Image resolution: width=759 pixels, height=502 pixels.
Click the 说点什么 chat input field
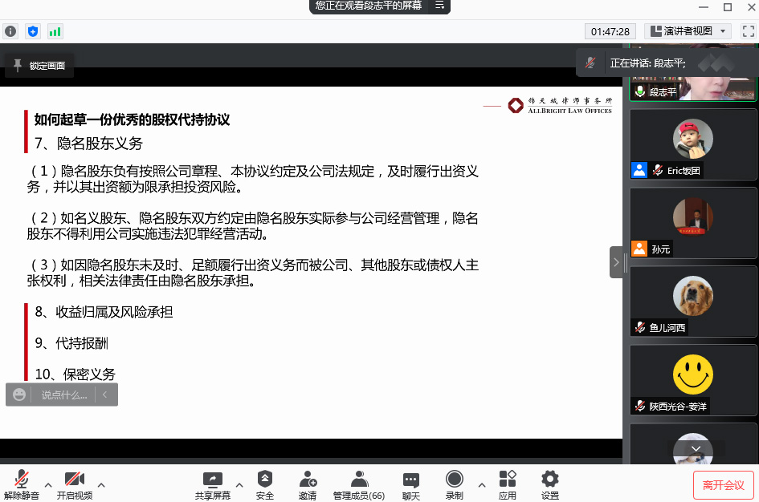pyautogui.click(x=64, y=394)
